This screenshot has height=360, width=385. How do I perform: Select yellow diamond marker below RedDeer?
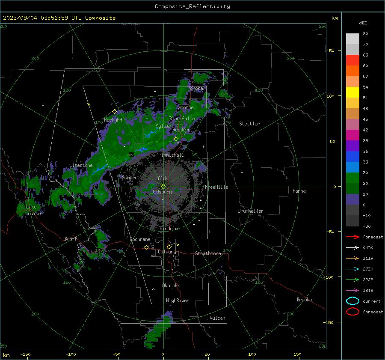point(176,139)
